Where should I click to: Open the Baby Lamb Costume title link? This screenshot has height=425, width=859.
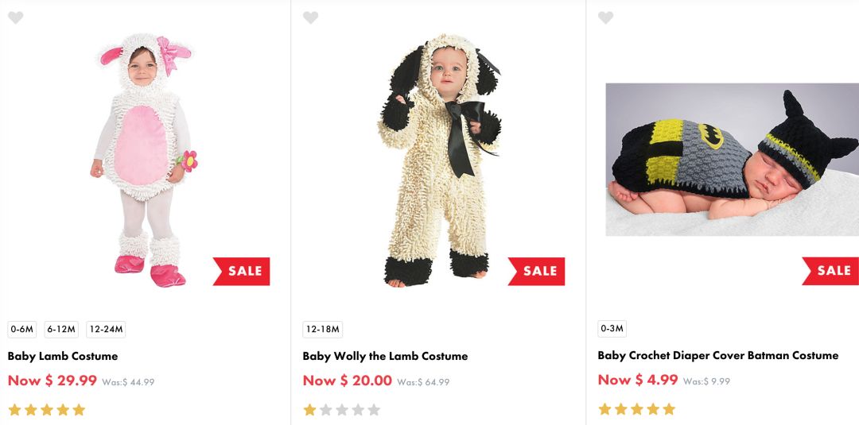pos(63,356)
